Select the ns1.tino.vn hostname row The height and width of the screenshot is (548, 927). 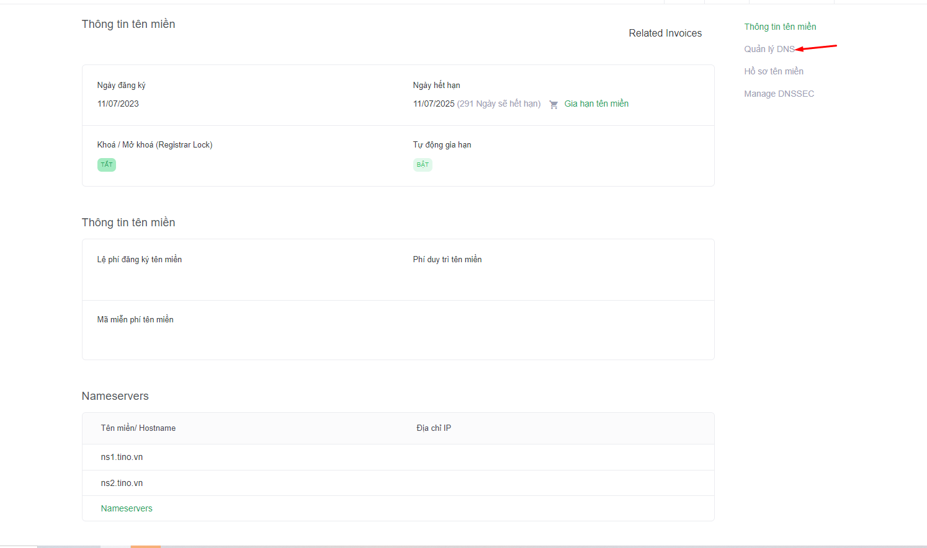click(x=398, y=457)
